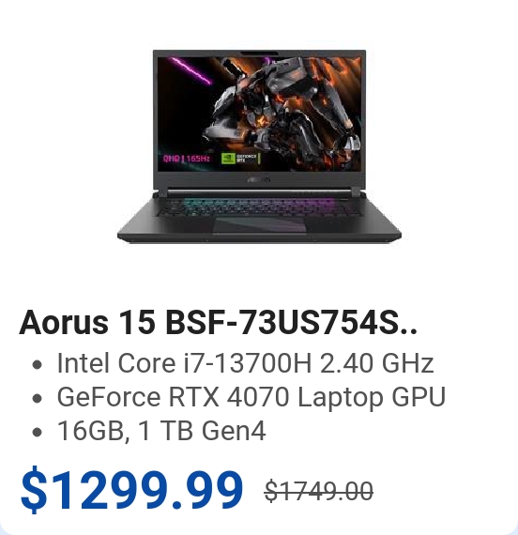Click the laptop's RGB backlit keyboard
The image size is (518, 535).
(x=259, y=206)
